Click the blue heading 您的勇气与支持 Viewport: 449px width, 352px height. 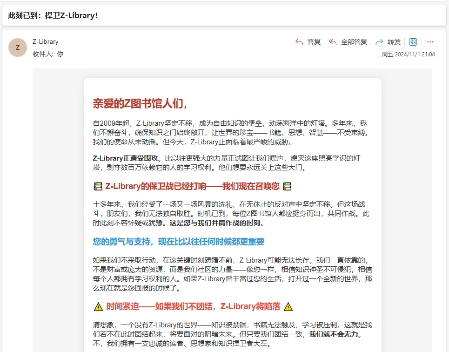point(178,242)
